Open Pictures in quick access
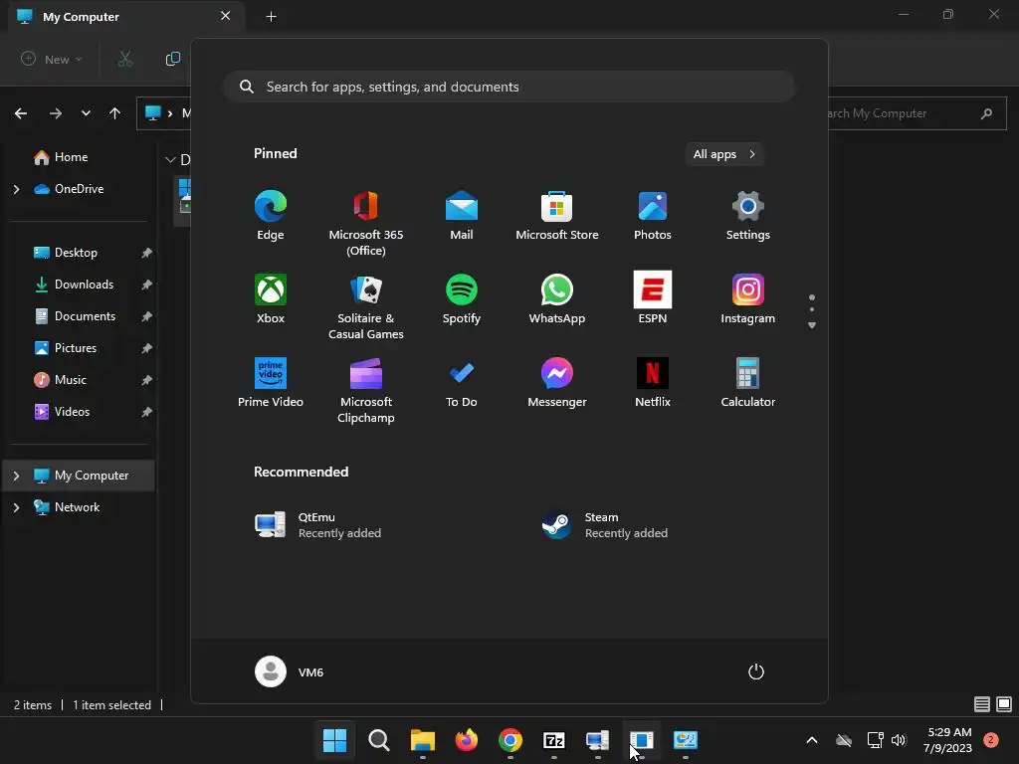 coord(78,348)
